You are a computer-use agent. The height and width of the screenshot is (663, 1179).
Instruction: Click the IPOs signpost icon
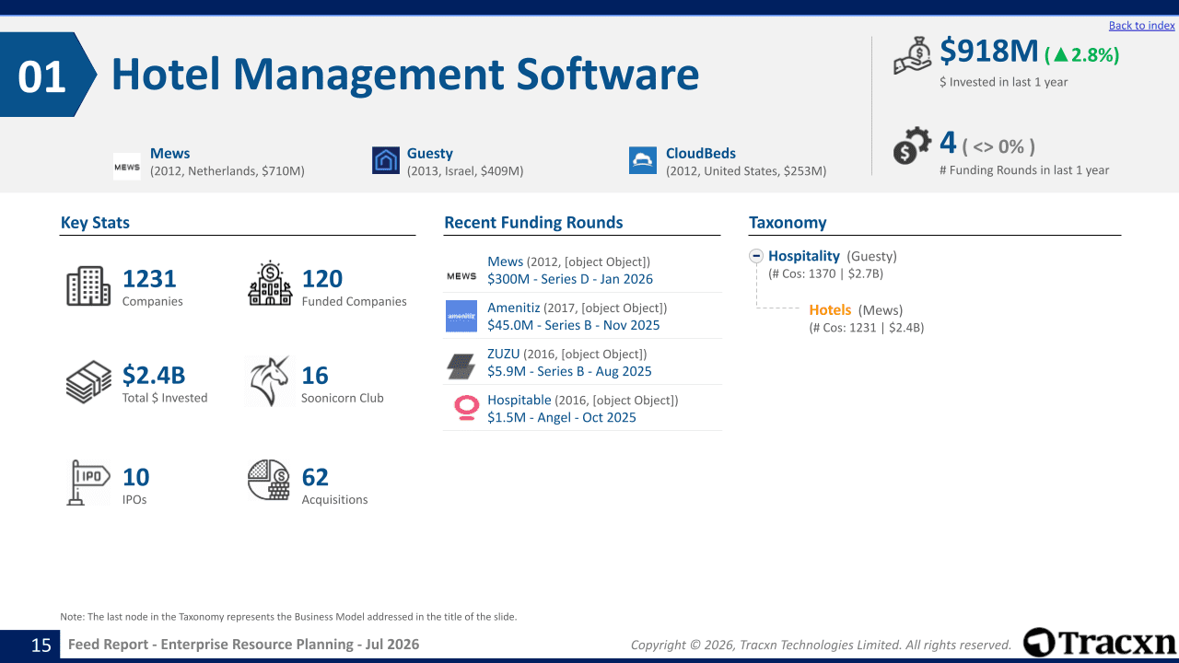(x=88, y=483)
